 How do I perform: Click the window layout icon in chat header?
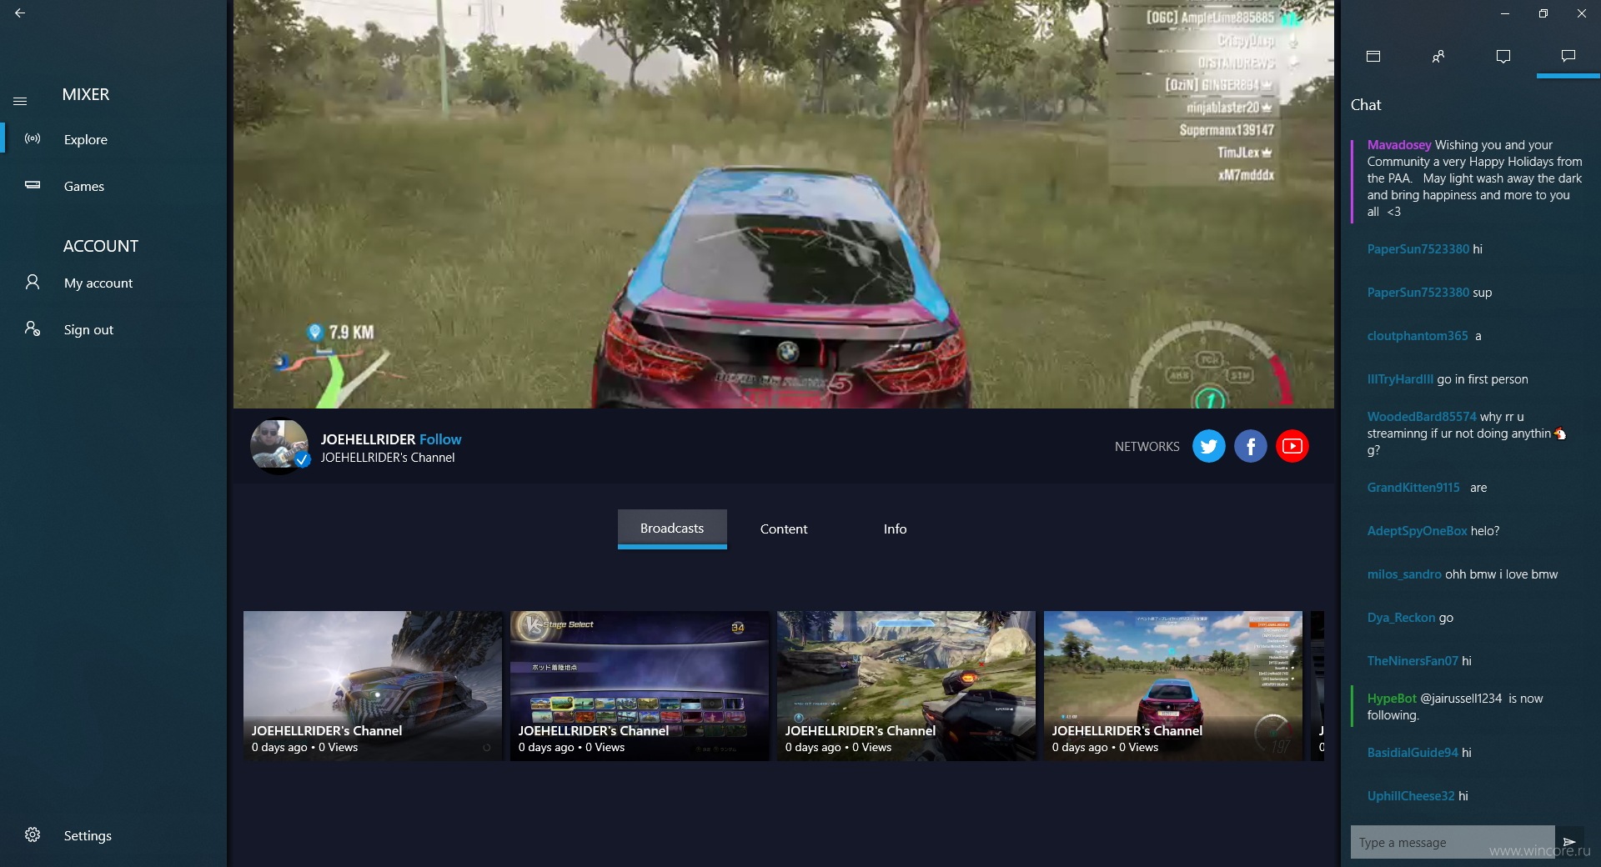click(1373, 56)
